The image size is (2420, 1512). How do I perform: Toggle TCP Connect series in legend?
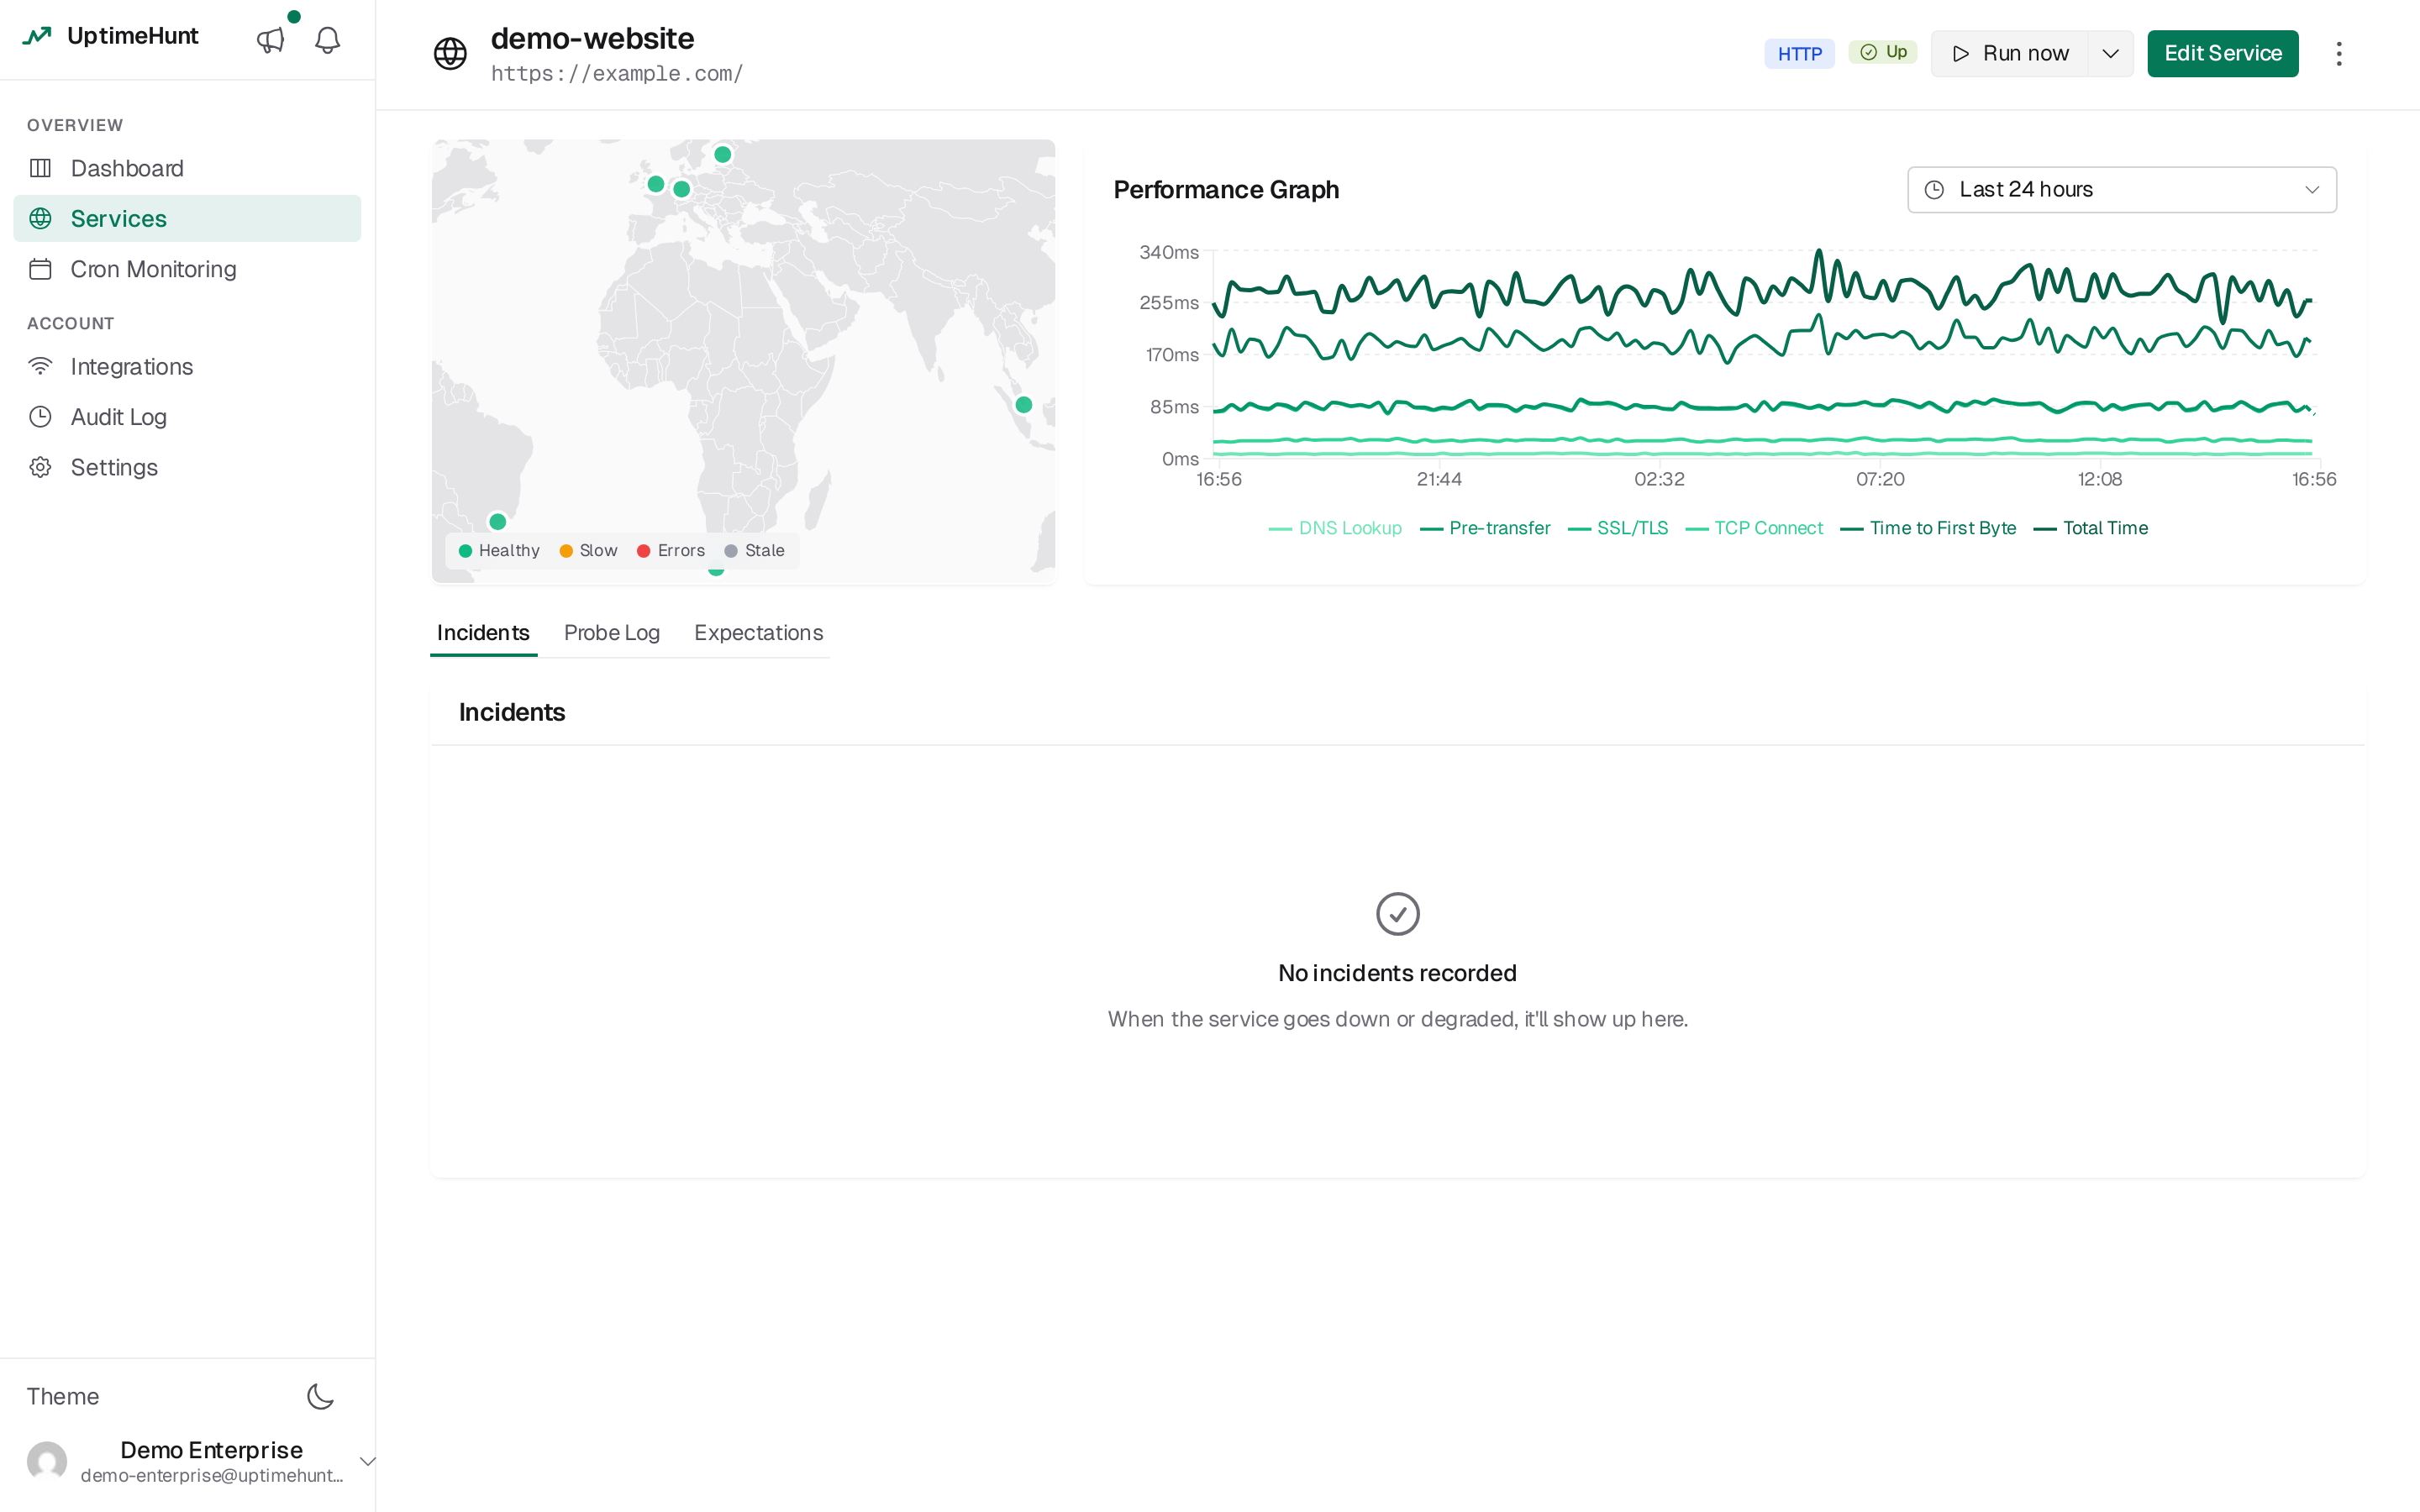tap(1754, 528)
